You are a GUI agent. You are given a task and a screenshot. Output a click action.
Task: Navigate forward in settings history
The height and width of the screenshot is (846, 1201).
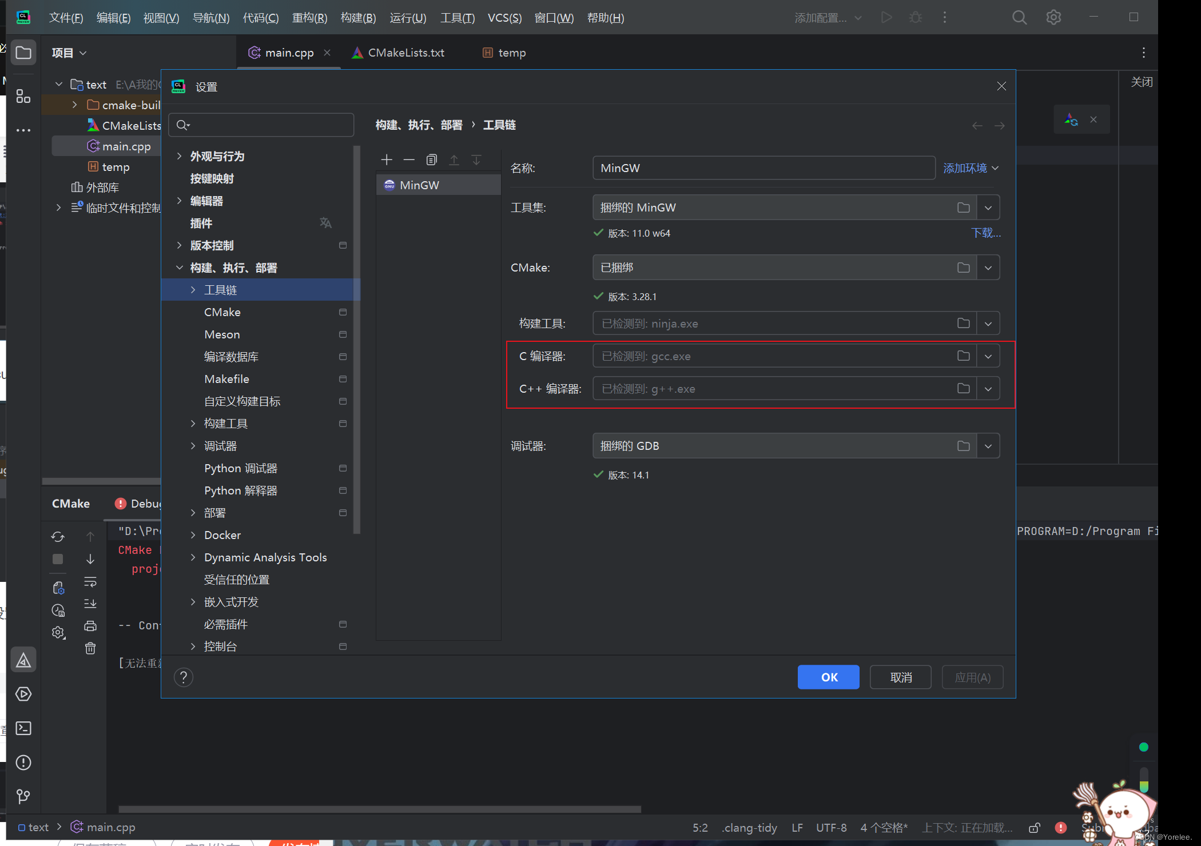click(x=1000, y=126)
